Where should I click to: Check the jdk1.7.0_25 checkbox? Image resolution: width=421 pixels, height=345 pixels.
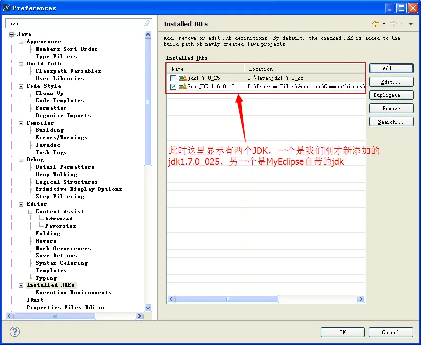point(173,78)
